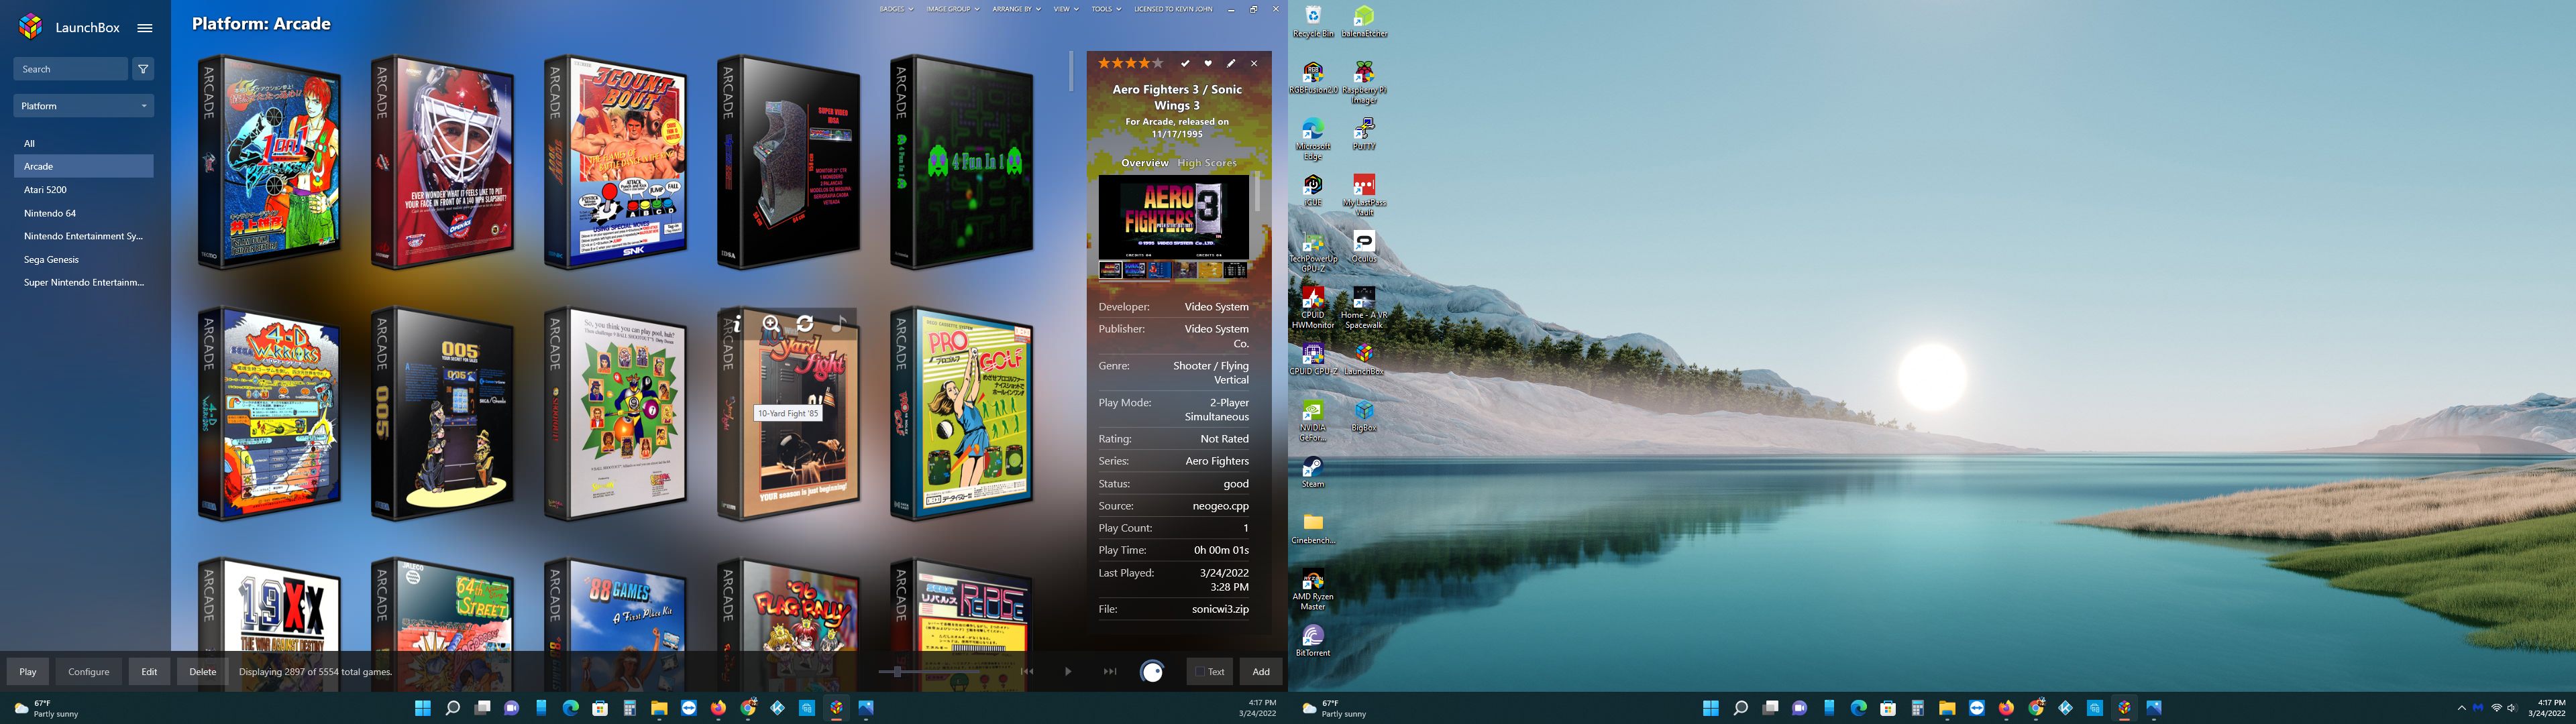This screenshot has width=2576, height=724.
Task: Open the volume icon in system tray
Action: pyautogui.click(x=2511, y=708)
